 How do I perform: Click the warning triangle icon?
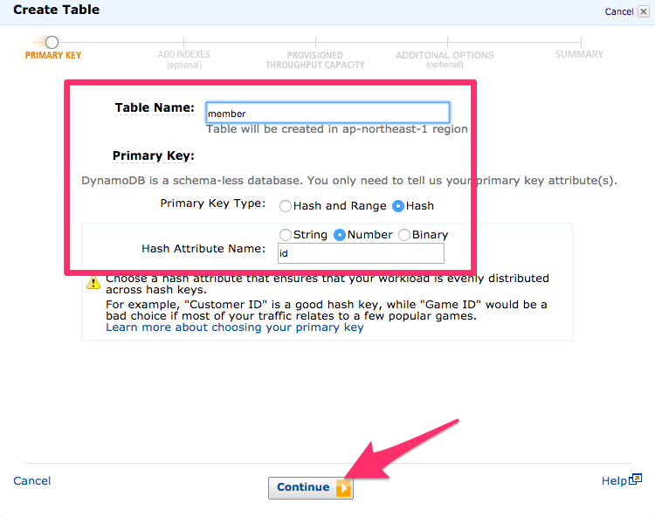coord(93,283)
